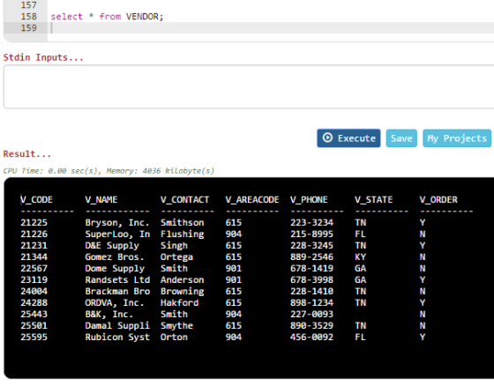Image resolution: width=494 pixels, height=386 pixels.
Task: Click the KY state value
Action: point(361,257)
